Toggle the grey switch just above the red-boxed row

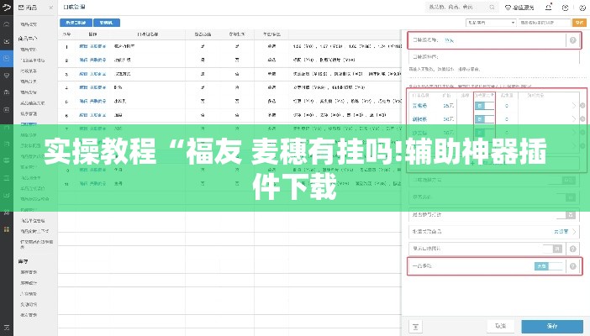552,249
